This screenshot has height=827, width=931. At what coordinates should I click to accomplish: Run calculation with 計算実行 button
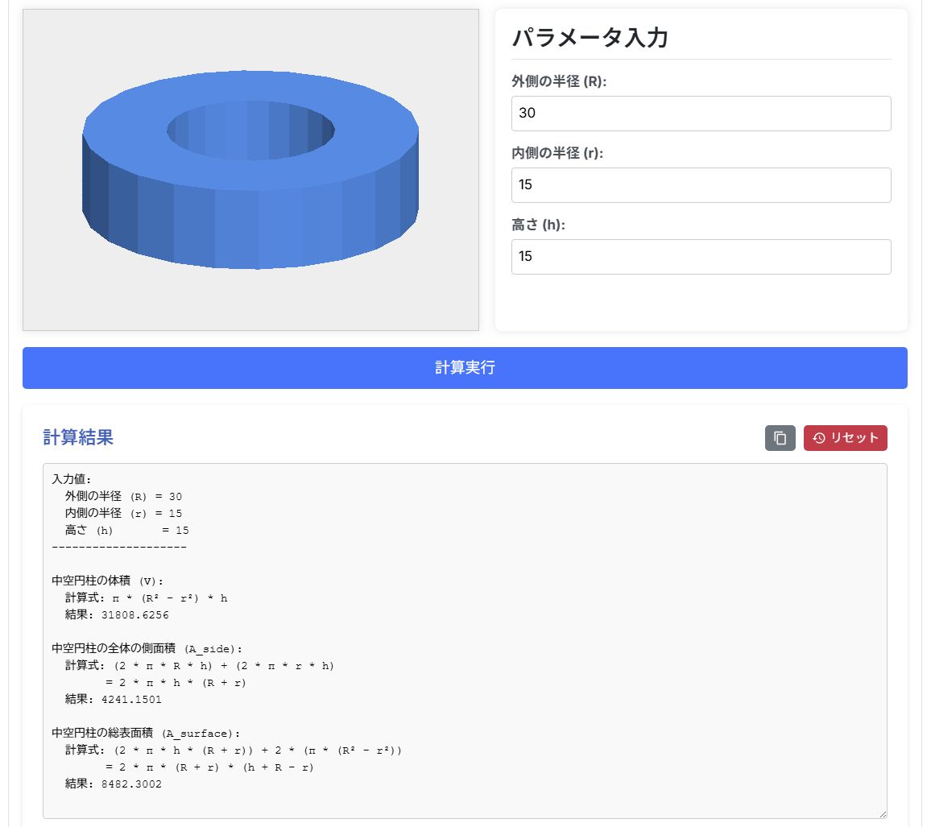[x=465, y=368]
